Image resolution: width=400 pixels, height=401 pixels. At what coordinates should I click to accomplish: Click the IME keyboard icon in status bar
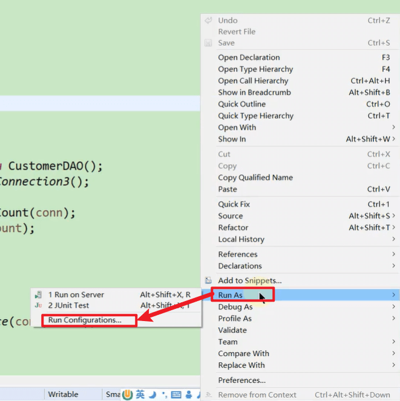pos(176,394)
